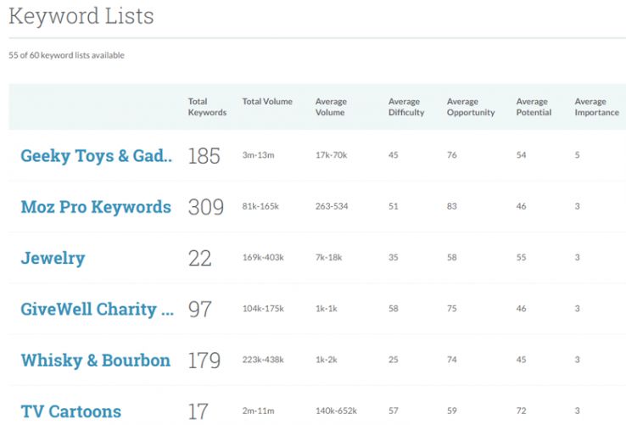Viewport: 626px width, 425px height.
Task: Sort by Average Potential column header
Action: click(x=534, y=107)
